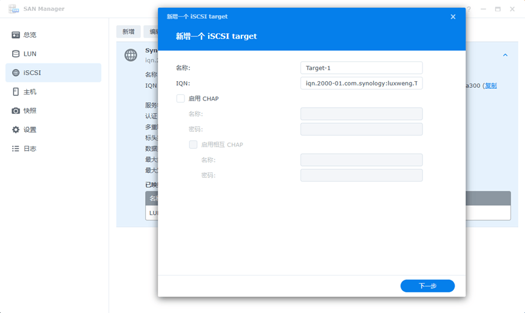Open help with the question mark icon

pos(469,9)
